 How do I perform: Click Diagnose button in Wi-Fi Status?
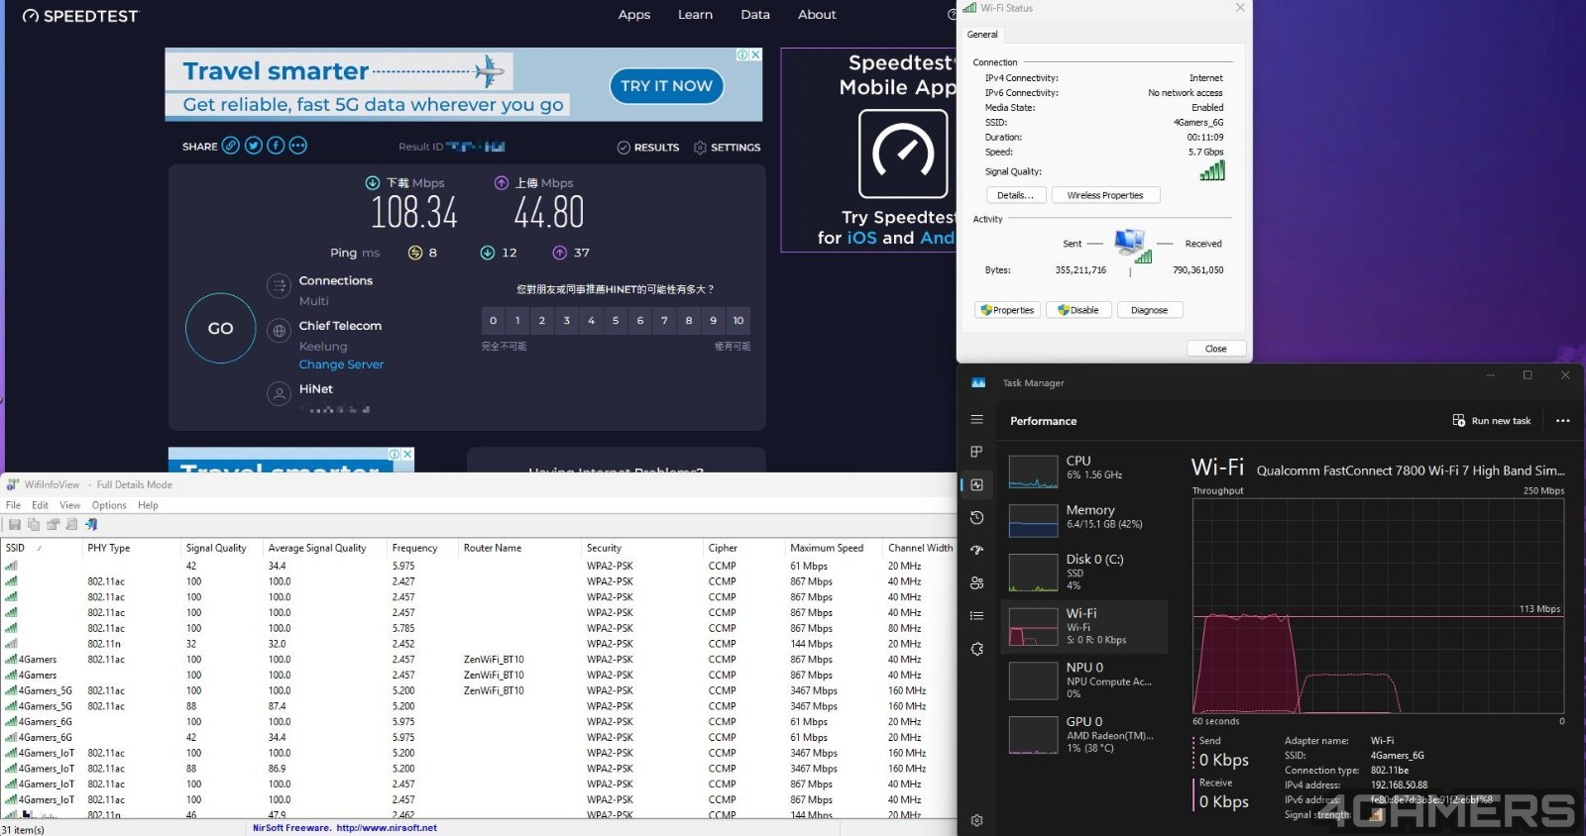tap(1149, 310)
